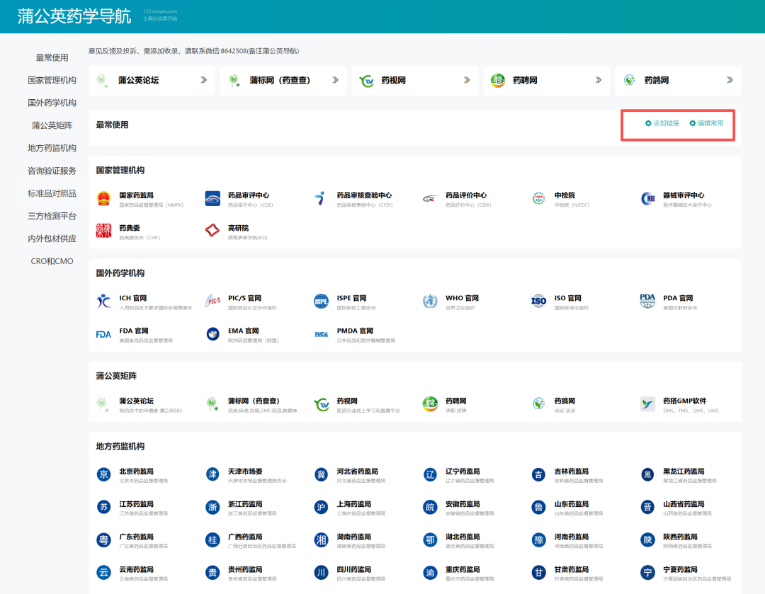Image resolution: width=765 pixels, height=594 pixels.
Task: Click the chevron on 药聘网 top card
Action: (x=598, y=80)
